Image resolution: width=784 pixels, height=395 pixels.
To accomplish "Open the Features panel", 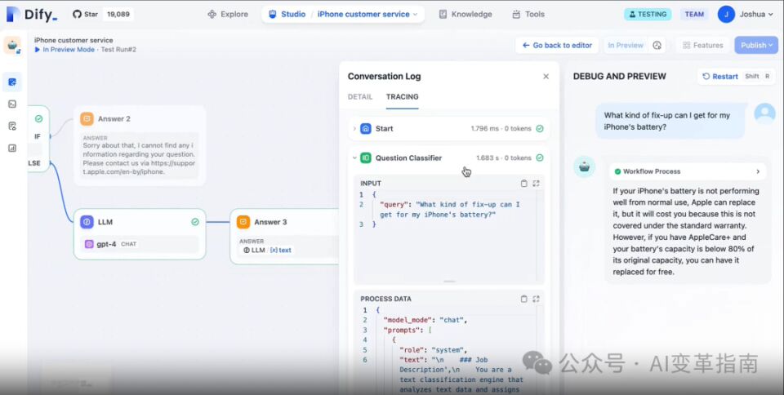I will tap(702, 46).
